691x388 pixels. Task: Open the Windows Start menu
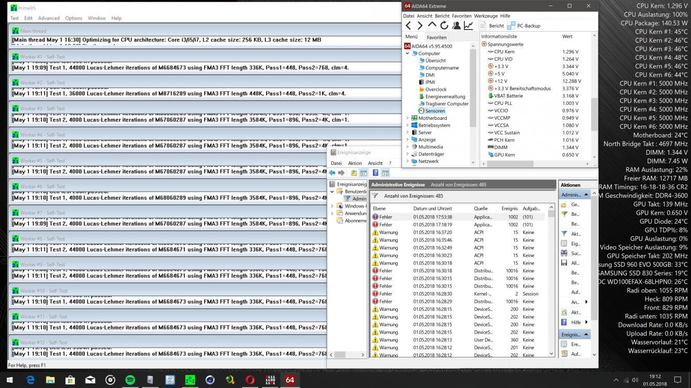pos(9,380)
